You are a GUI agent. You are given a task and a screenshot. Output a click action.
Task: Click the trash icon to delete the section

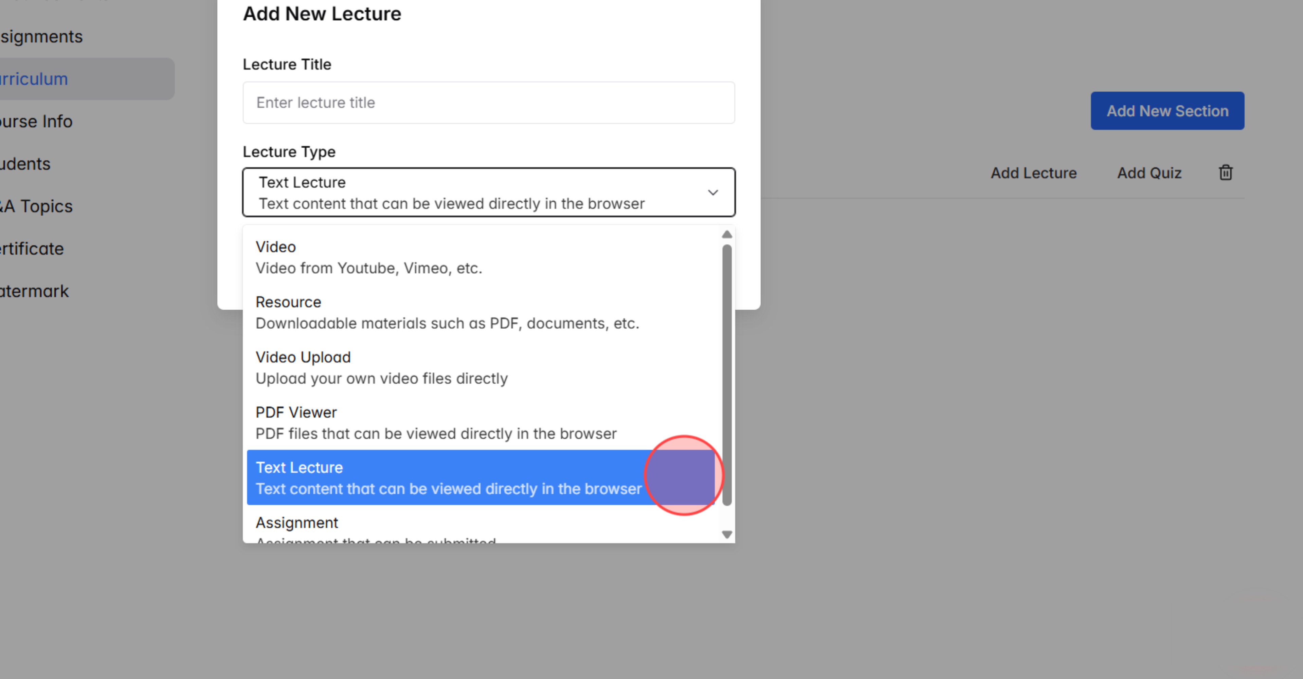(x=1226, y=172)
